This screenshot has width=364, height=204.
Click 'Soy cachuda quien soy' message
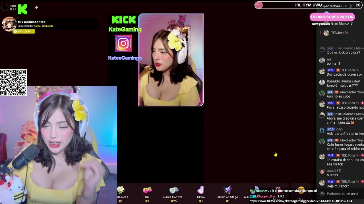344,75
